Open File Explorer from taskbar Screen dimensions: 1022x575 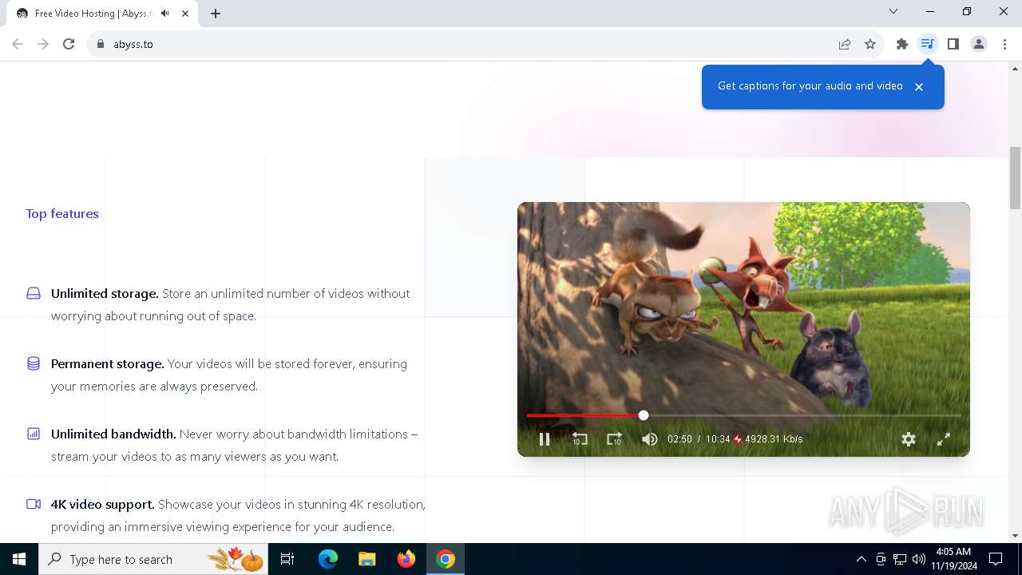366,559
